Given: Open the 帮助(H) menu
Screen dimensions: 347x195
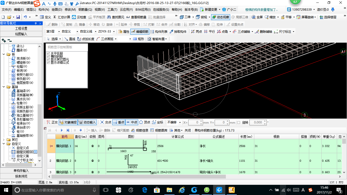Looking at the screenshot, I should (x=177, y=10).
